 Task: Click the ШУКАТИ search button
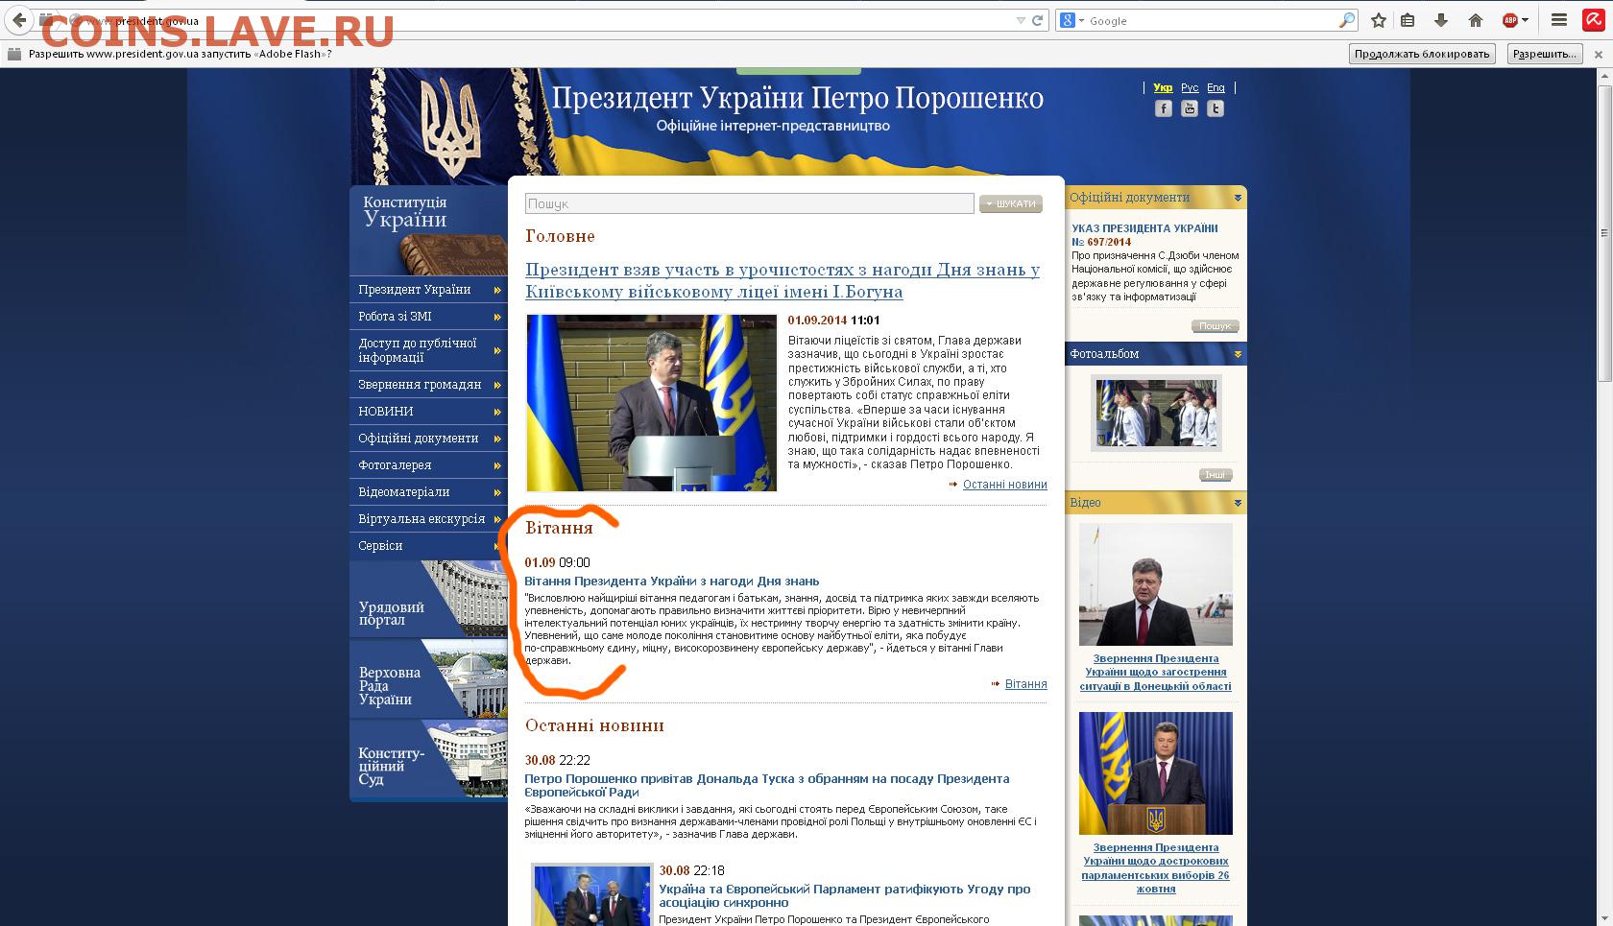click(1011, 203)
